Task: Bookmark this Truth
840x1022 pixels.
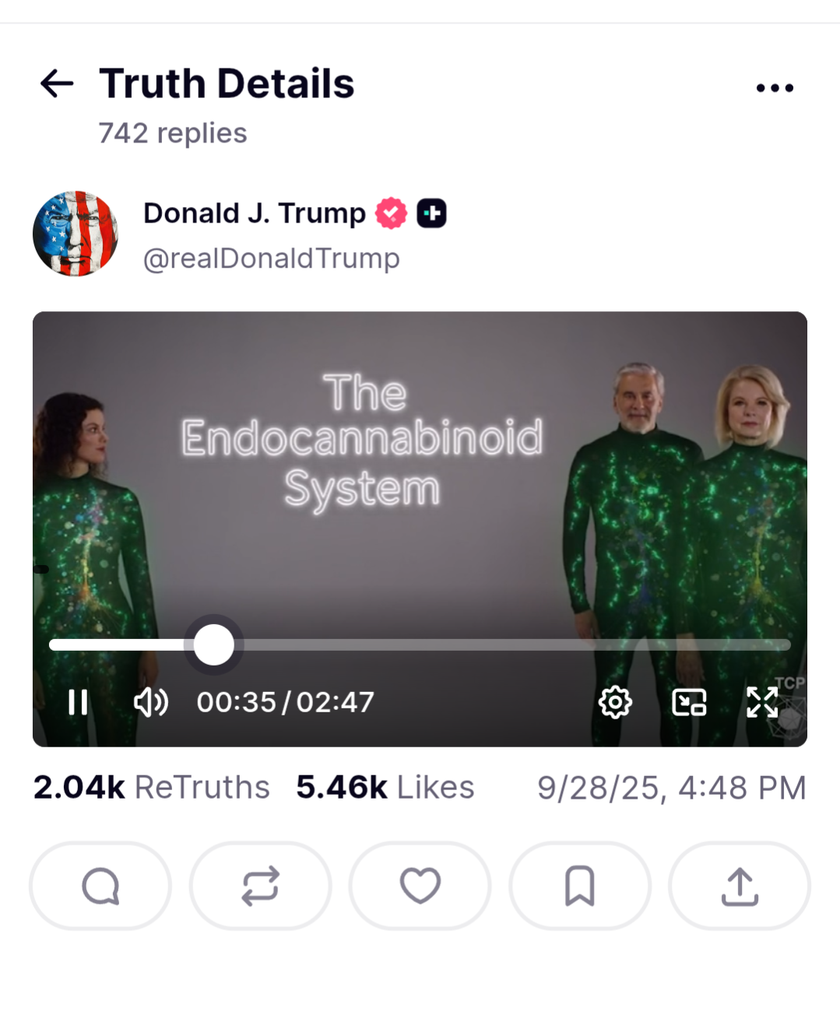Action: coord(580,886)
